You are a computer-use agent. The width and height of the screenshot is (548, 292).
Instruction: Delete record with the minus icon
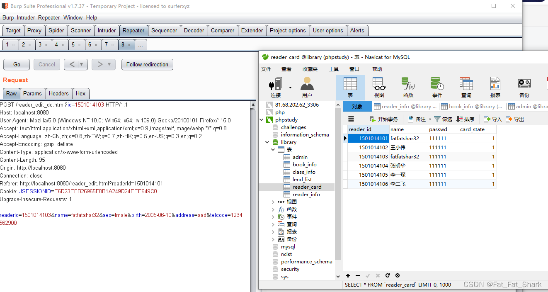358,275
